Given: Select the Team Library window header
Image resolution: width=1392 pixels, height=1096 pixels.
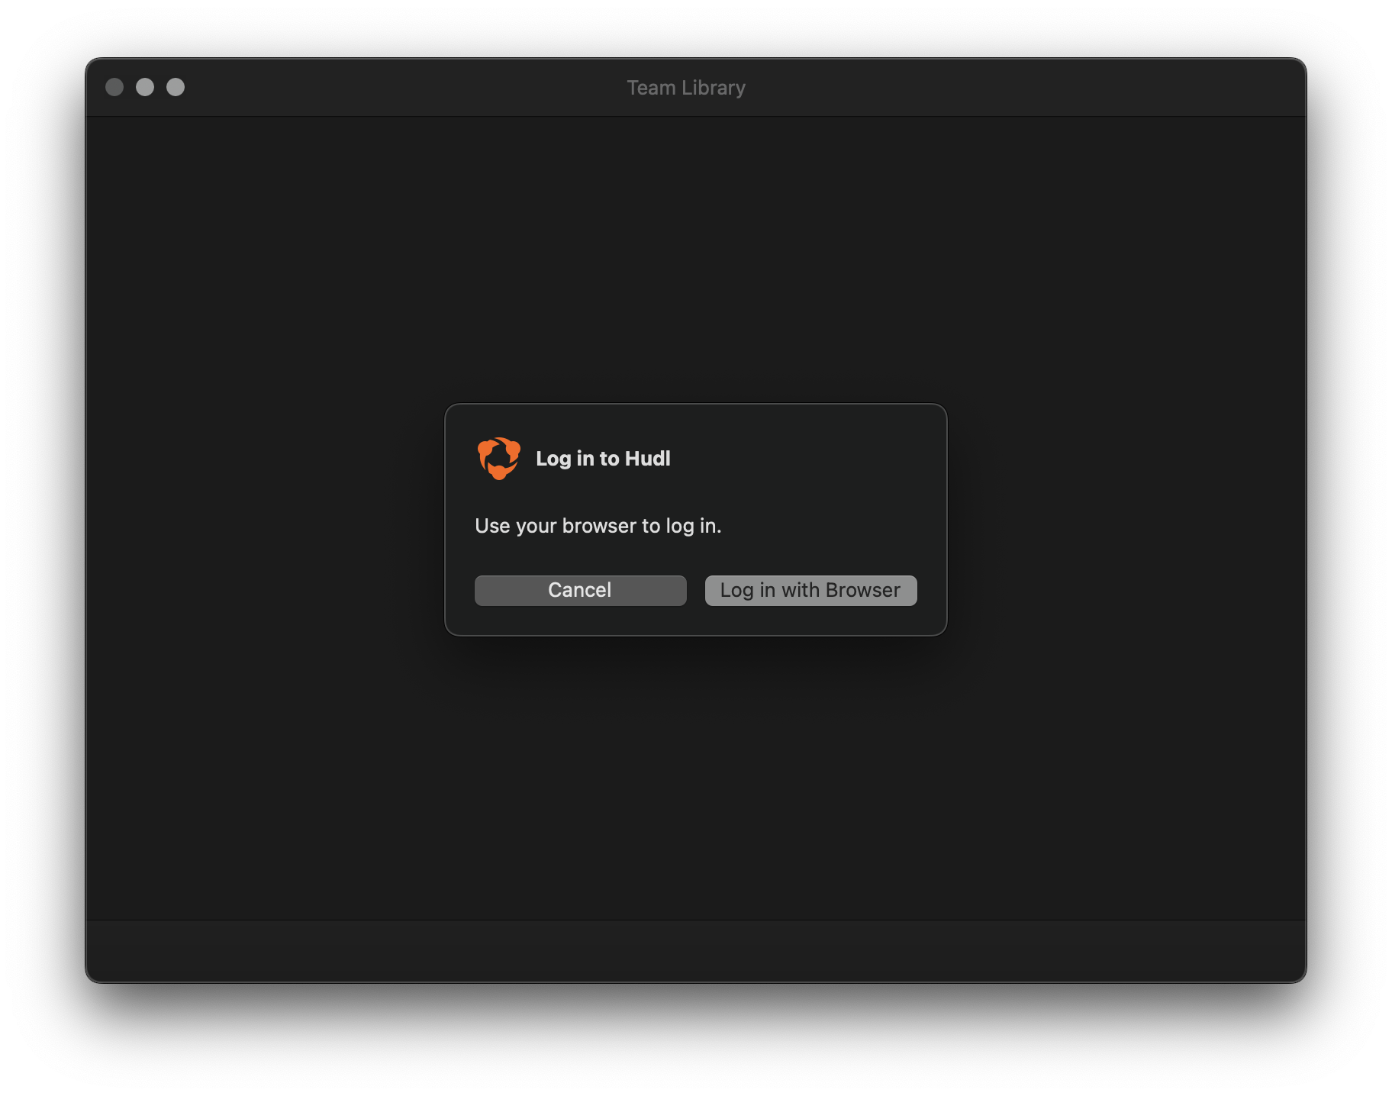Looking at the screenshot, I should pos(685,87).
